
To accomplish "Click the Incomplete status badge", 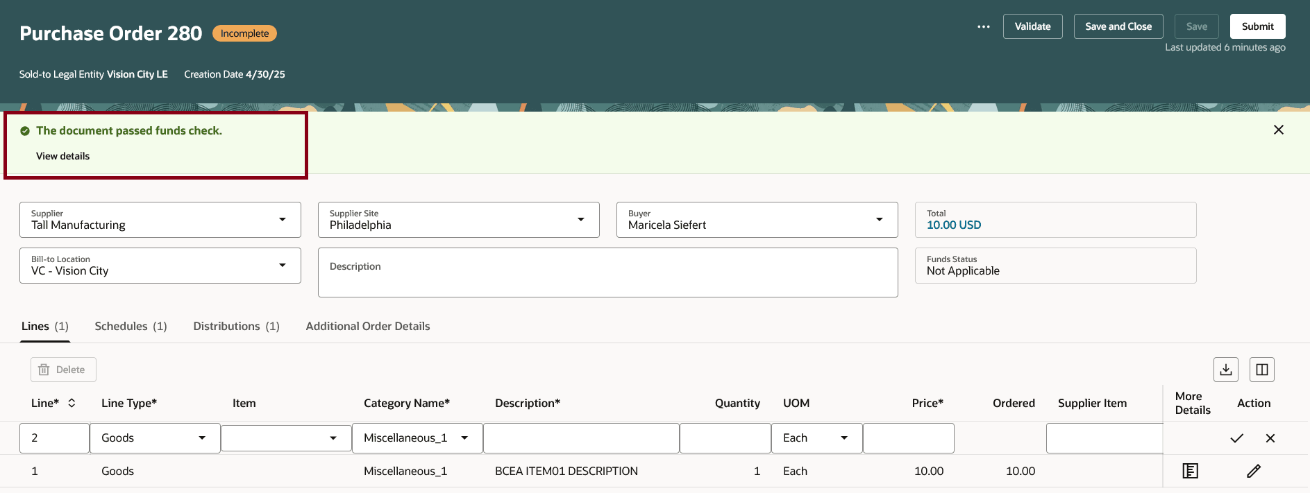I will (x=244, y=33).
